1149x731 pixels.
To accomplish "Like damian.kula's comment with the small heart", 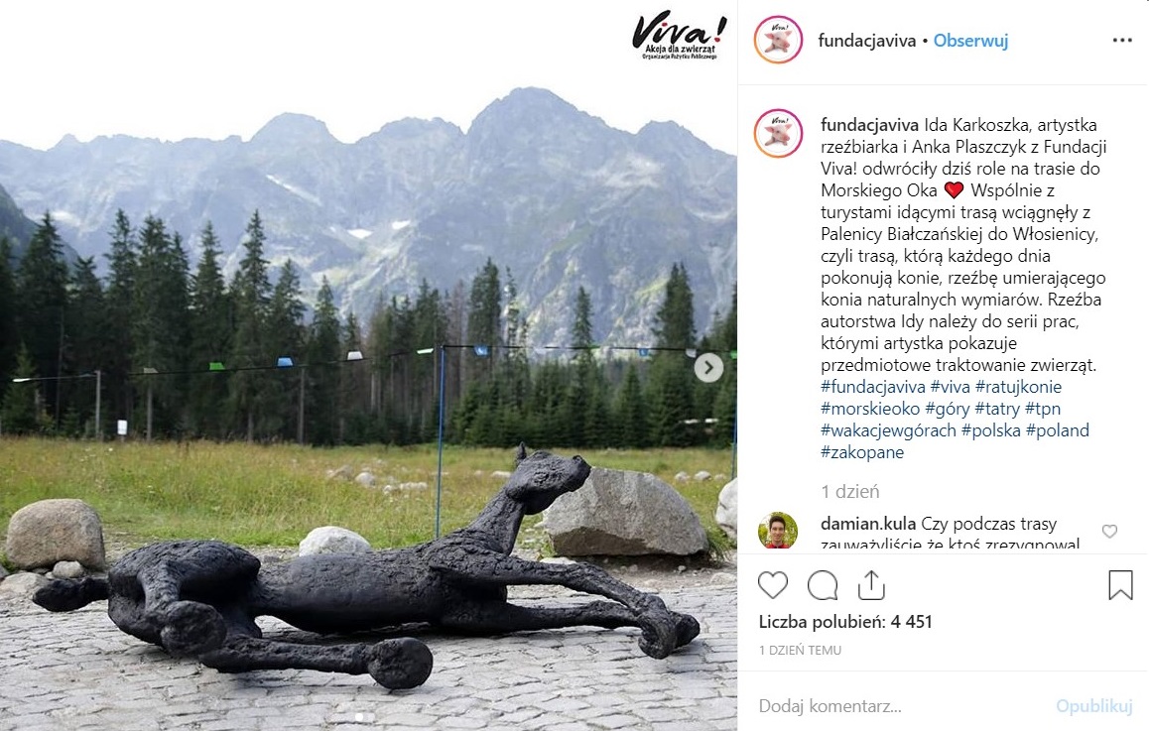I will 1109,531.
